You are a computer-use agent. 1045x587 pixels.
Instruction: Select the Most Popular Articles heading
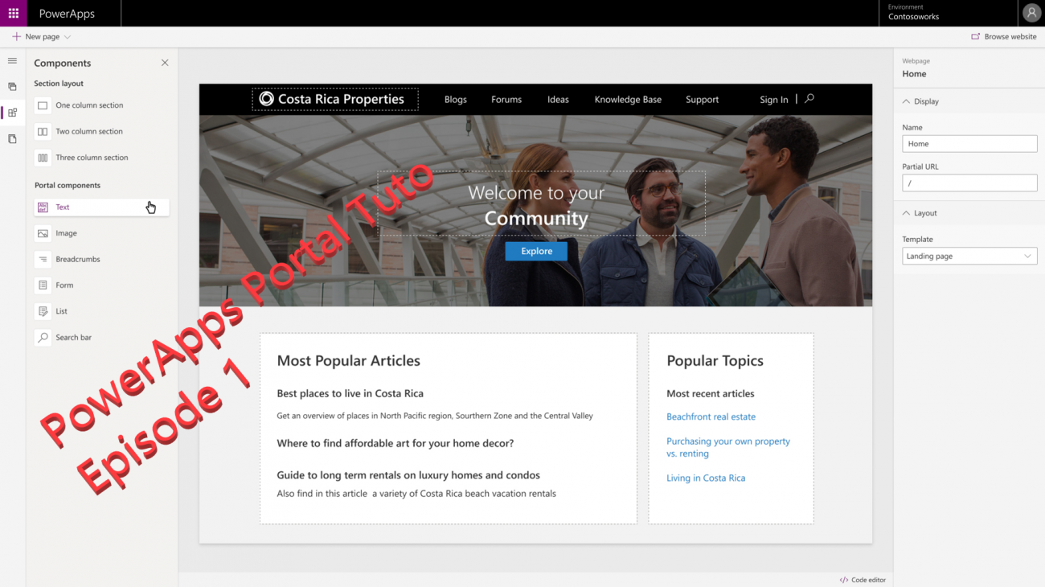click(349, 361)
